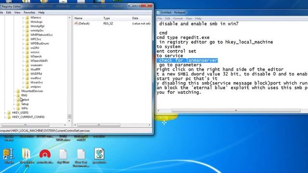Select the red arc app desktop icon
This screenshot has height=173, width=308.
[x=45, y=154]
